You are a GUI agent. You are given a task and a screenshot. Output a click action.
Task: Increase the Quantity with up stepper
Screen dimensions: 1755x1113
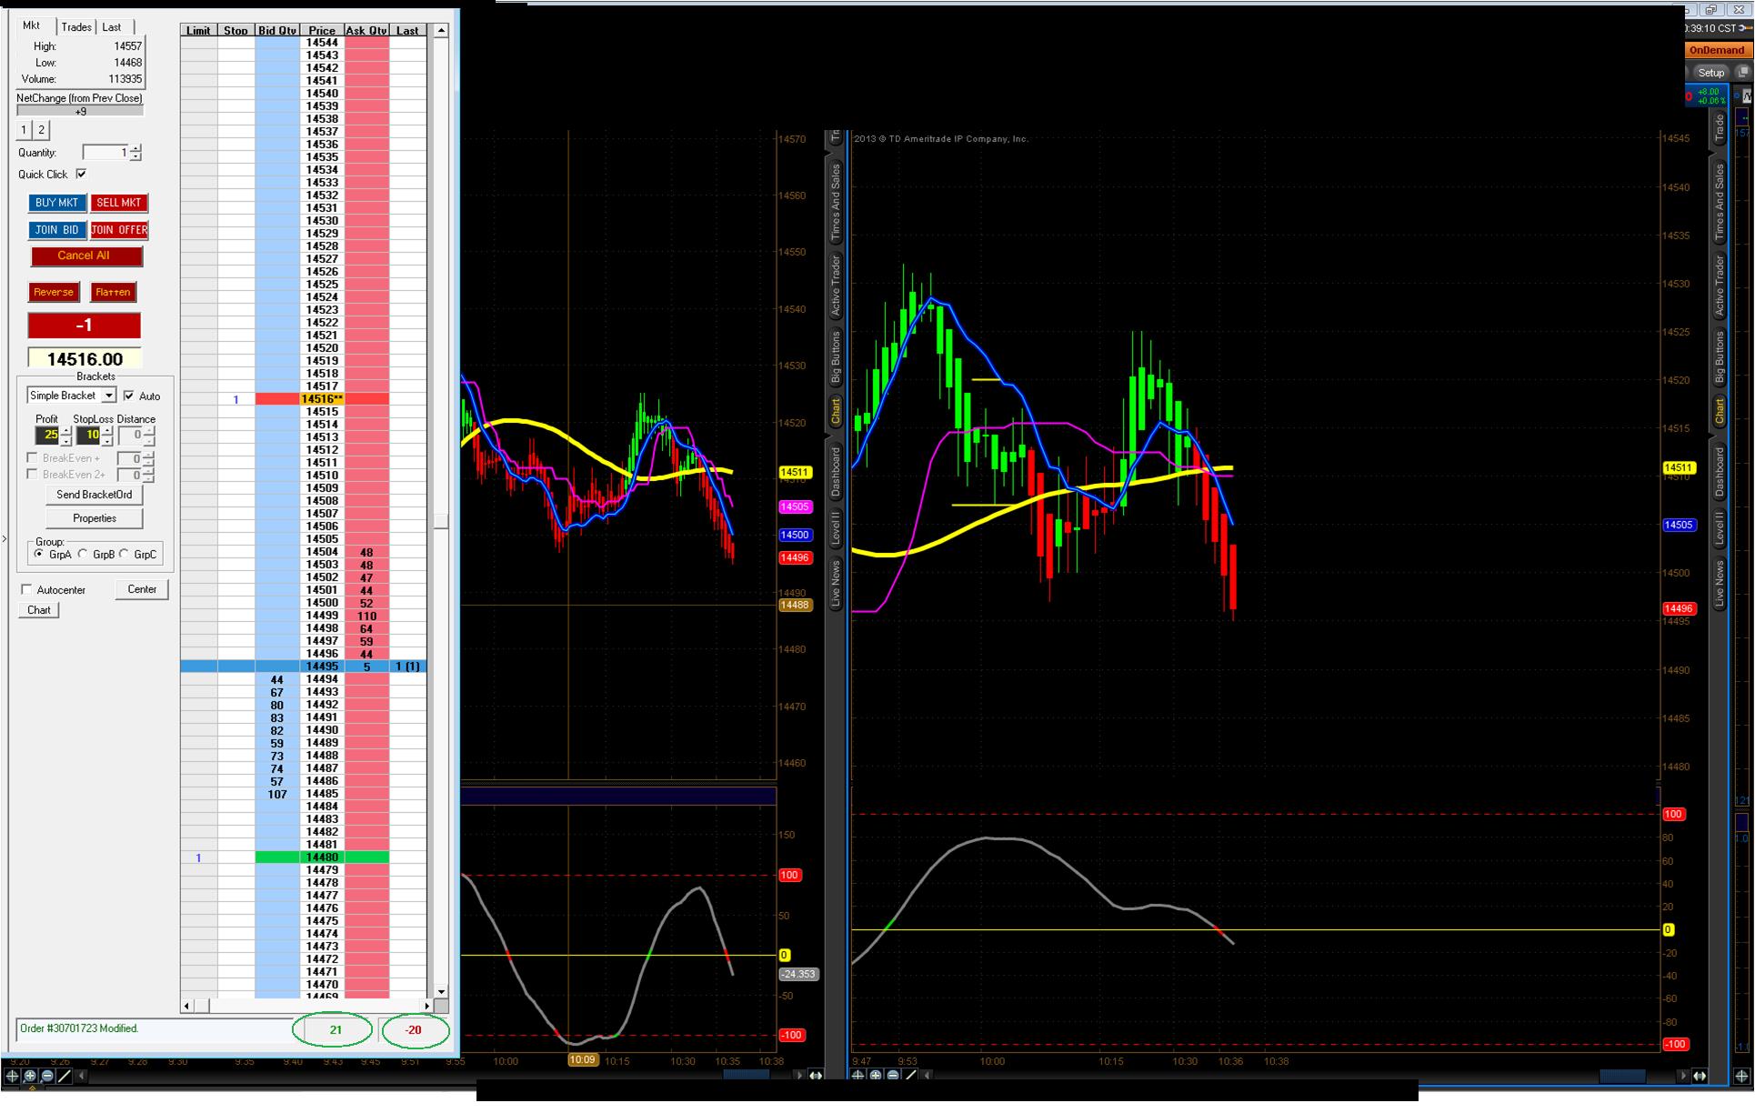135,149
